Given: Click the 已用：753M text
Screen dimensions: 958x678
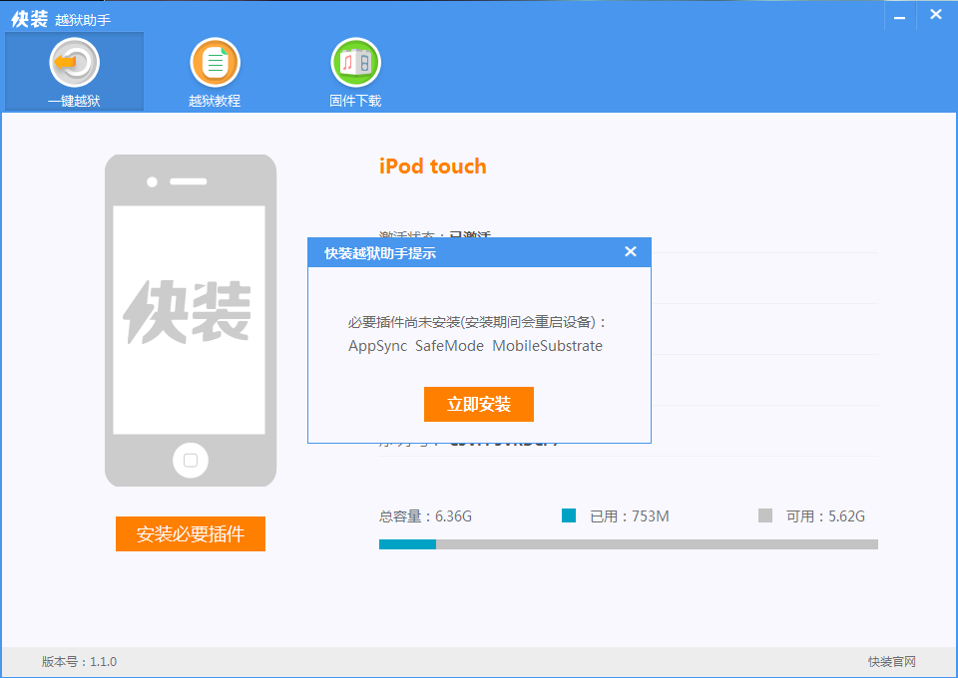Looking at the screenshot, I should pyautogui.click(x=630, y=516).
